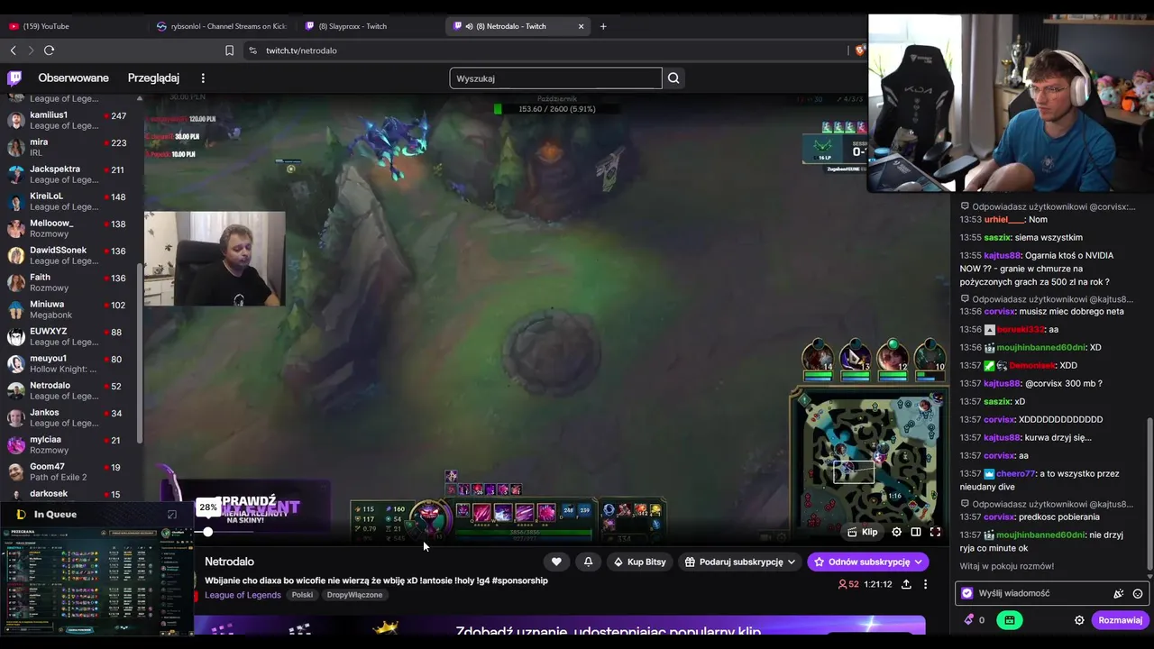Click the heart follow icon
The width and height of the screenshot is (1154, 649).
[x=556, y=562]
